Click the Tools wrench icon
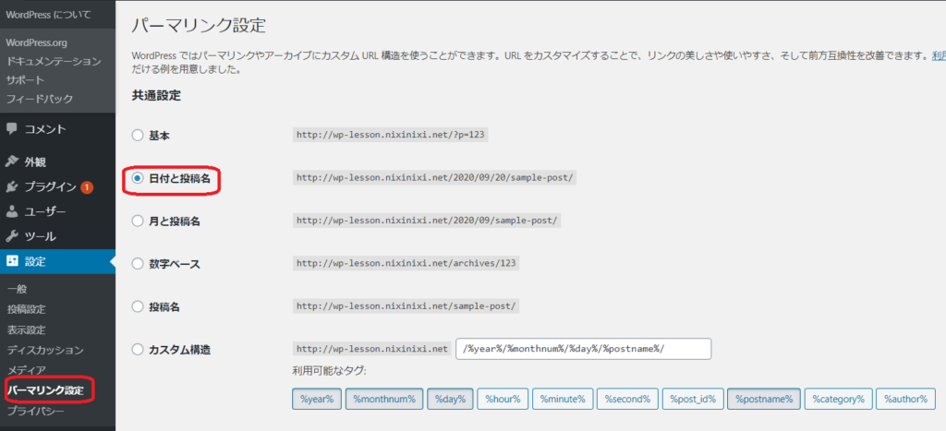 click(12, 236)
